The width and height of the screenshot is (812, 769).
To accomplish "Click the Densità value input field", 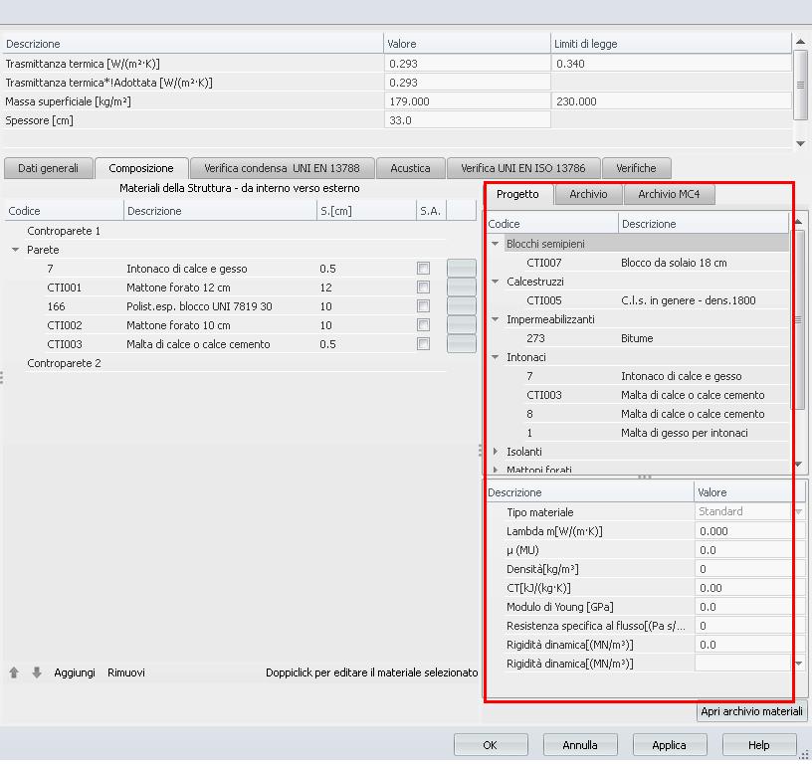I will (748, 569).
